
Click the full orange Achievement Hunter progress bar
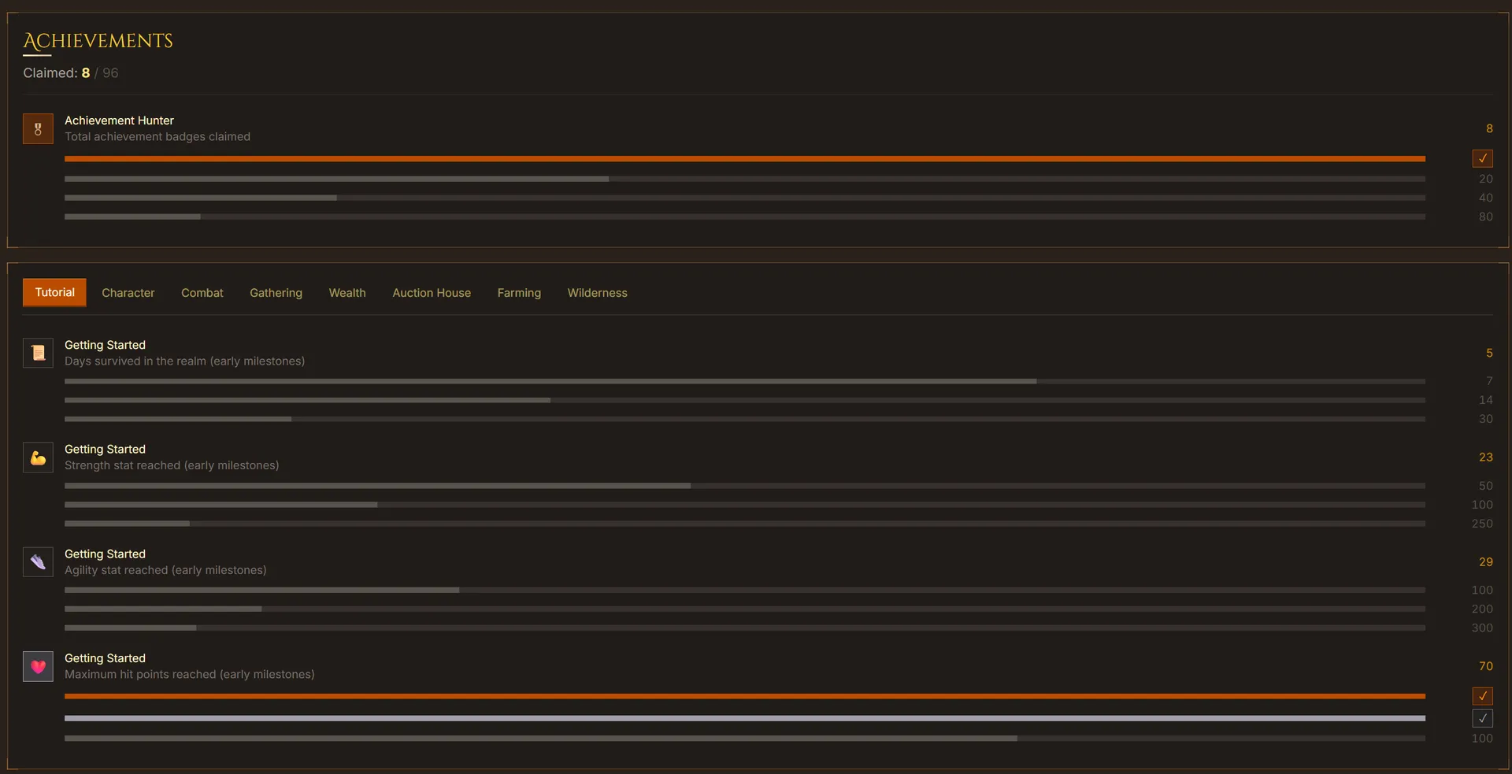(745, 158)
